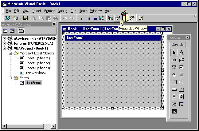Screen dimensions: 199x131
Task: Open the Format menu
Action: coord(49,11)
